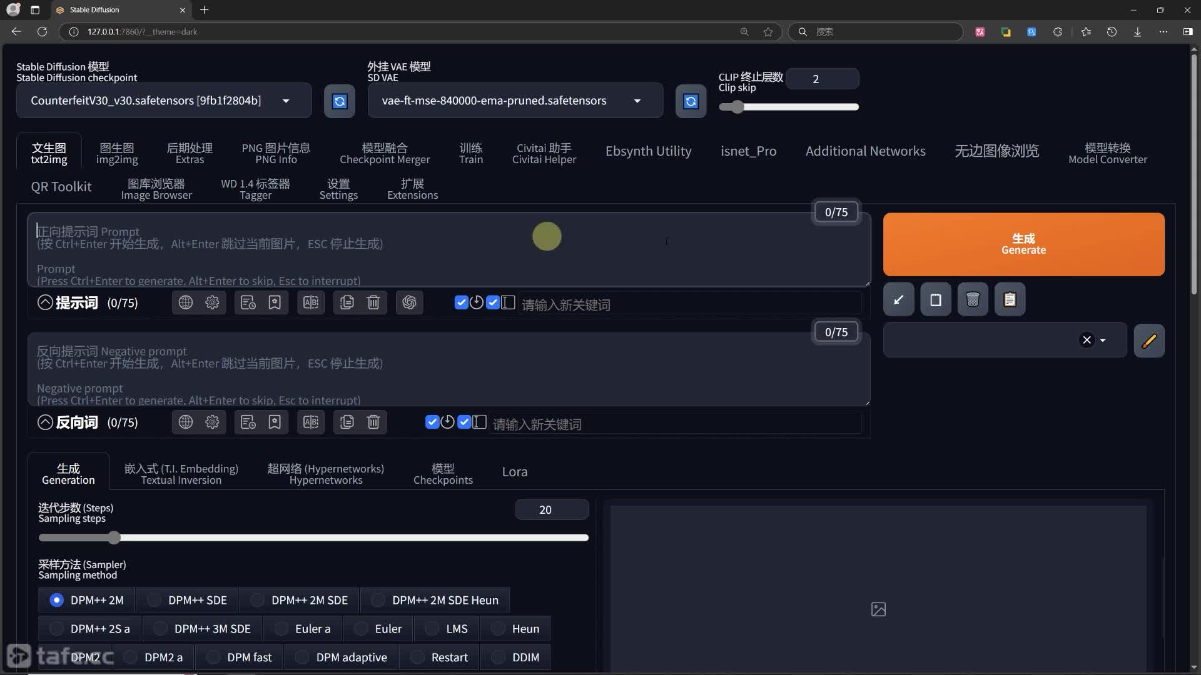Open Tagger tab
1201x675 pixels.
tap(255, 189)
